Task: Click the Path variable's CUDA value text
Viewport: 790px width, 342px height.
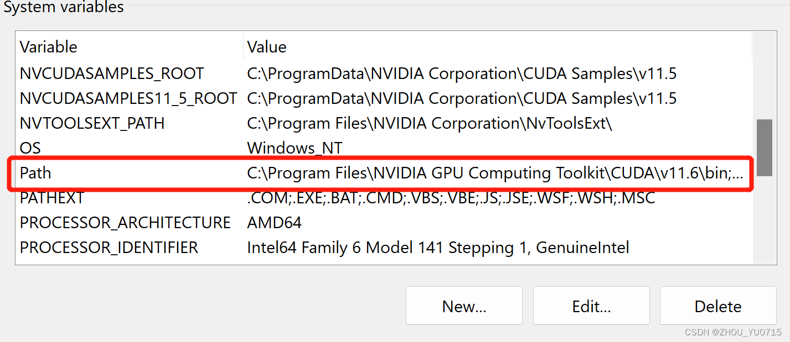Action: click(x=498, y=173)
